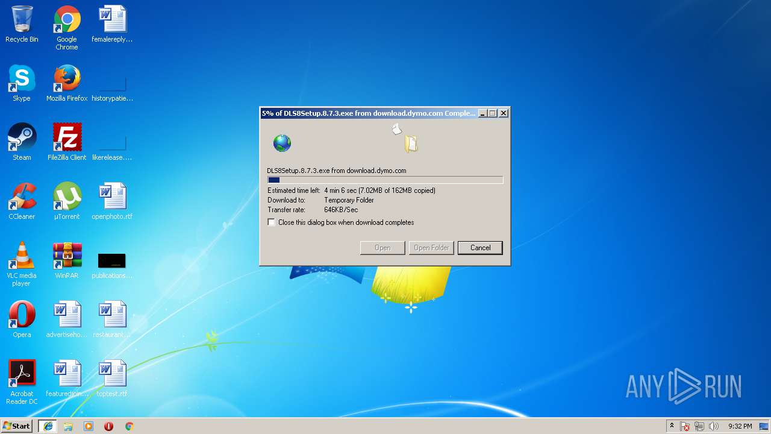771x434 pixels.
Task: Open Windows Media Player from taskbar
Action: tap(89, 426)
